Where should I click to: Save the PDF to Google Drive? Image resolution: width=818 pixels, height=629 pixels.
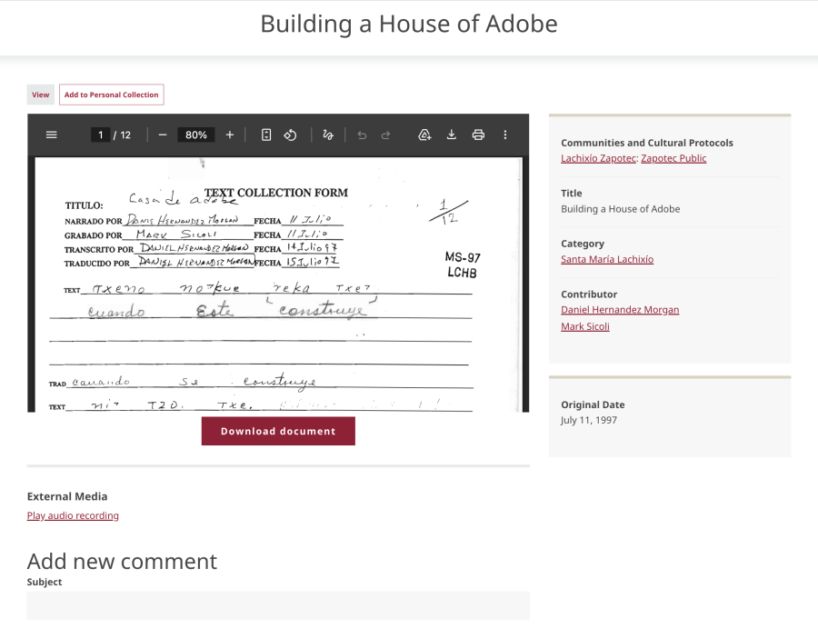tap(424, 135)
